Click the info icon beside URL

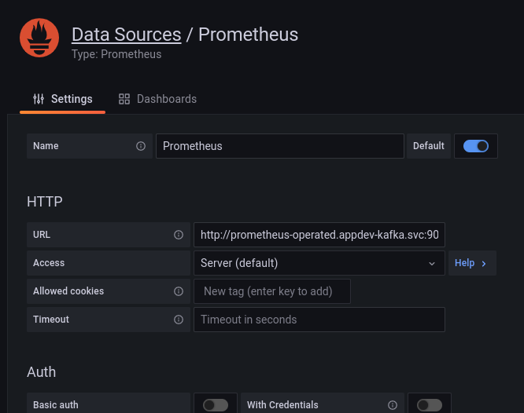pos(179,235)
